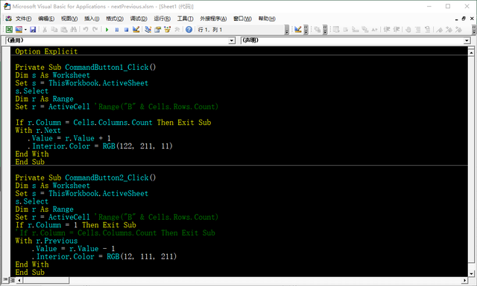This screenshot has width=477, height=286.
Task: Open the edit toolbar options at far right
Action: (x=474, y=30)
